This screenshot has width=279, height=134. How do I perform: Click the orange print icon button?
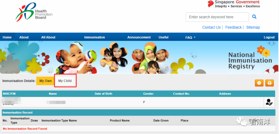[x=270, y=83]
